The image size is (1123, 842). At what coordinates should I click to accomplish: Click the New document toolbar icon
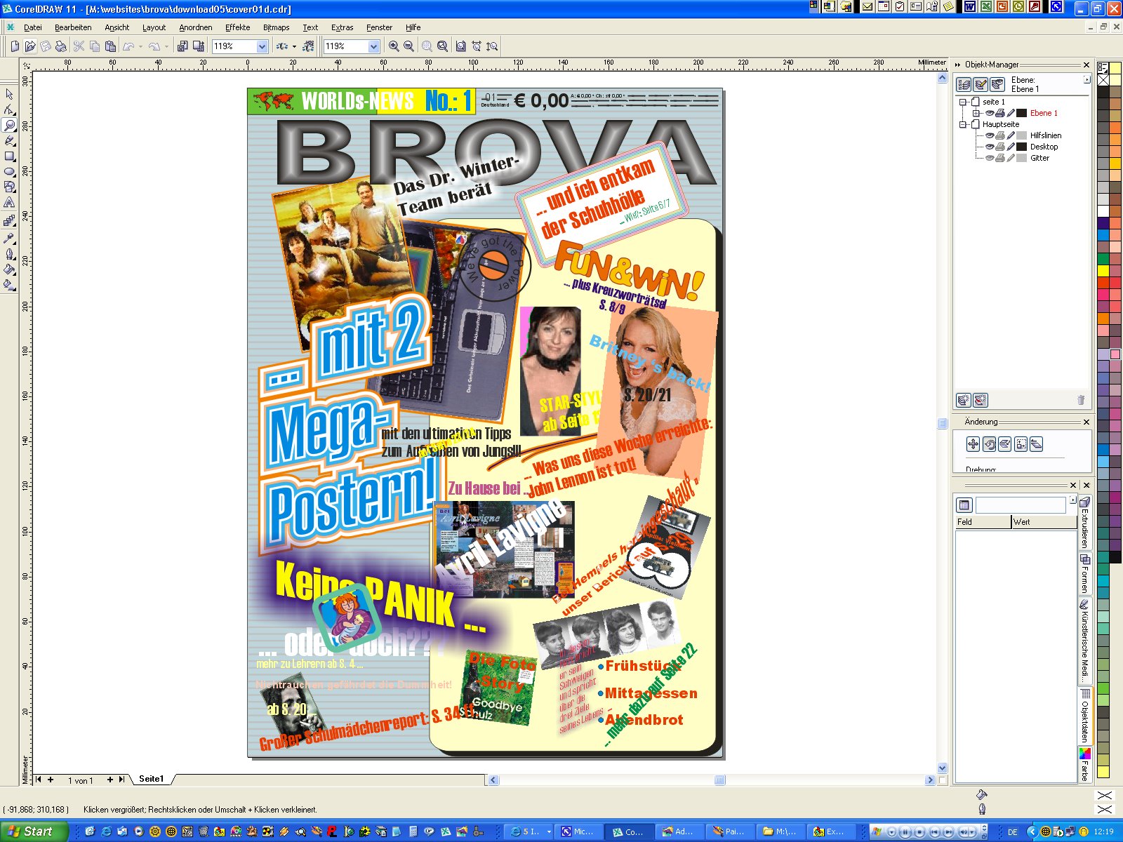(x=15, y=46)
